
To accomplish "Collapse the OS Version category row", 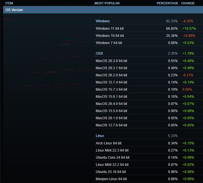I will 103,10.
